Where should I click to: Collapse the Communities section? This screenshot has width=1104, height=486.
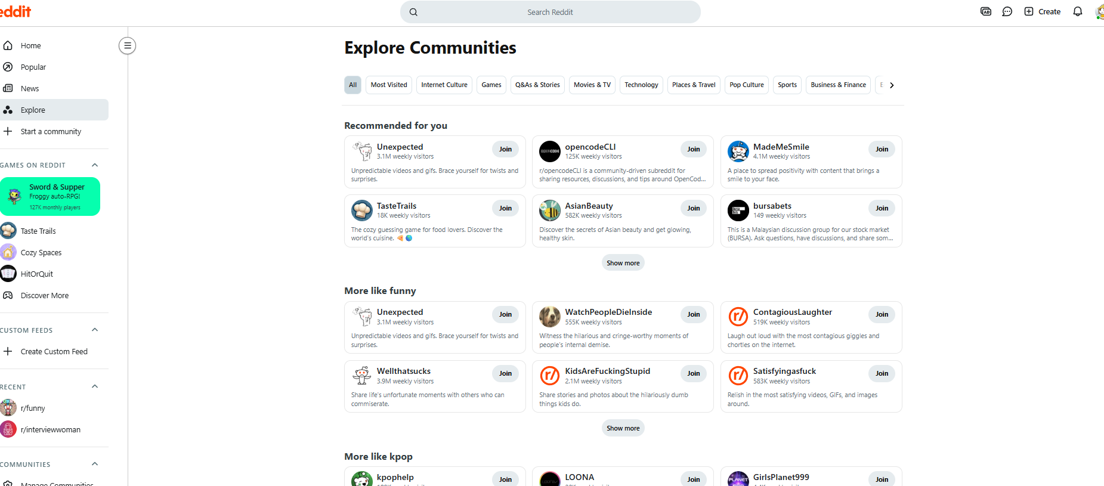click(x=94, y=464)
